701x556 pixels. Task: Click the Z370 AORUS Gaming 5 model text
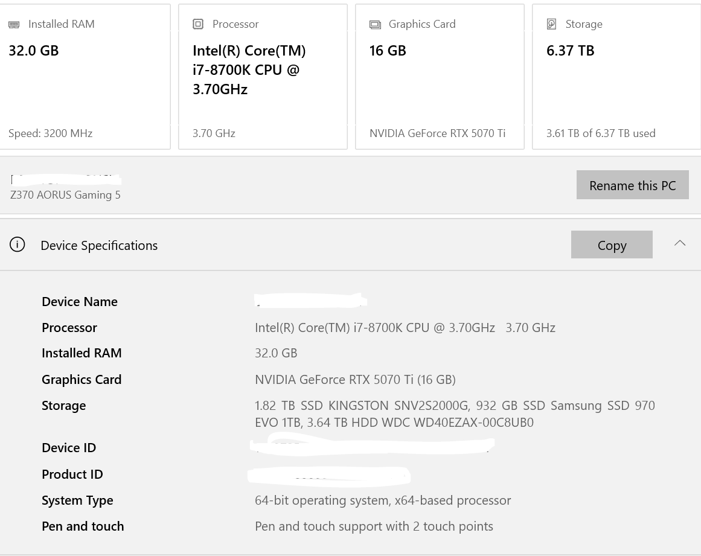[x=65, y=195]
